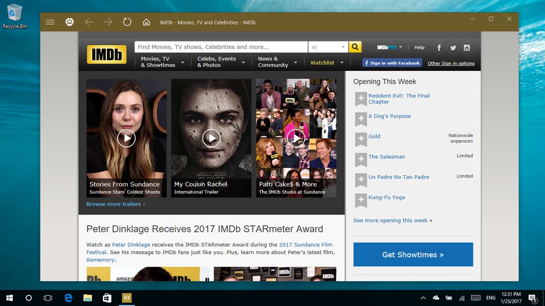The height and width of the screenshot is (306, 545).
Task: Launch Microsoft Edge from taskbar
Action: [x=68, y=298]
